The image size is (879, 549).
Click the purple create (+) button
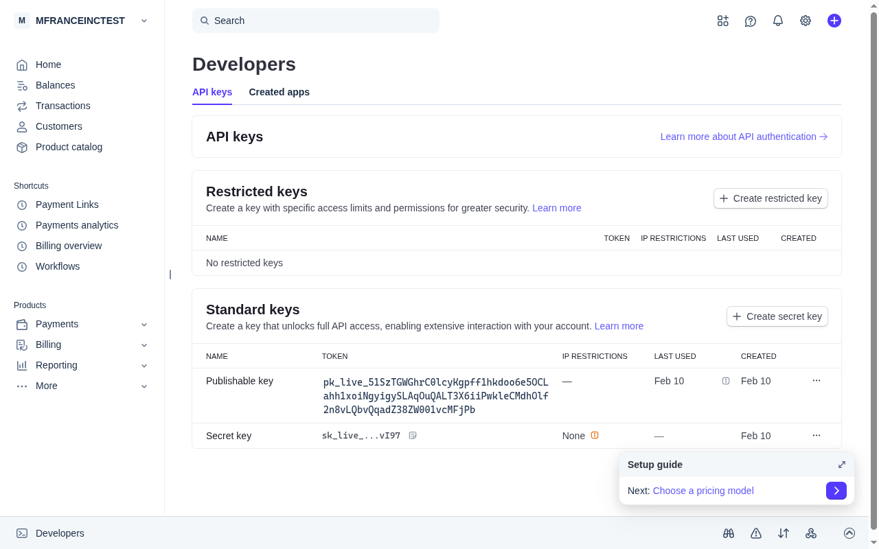(834, 21)
